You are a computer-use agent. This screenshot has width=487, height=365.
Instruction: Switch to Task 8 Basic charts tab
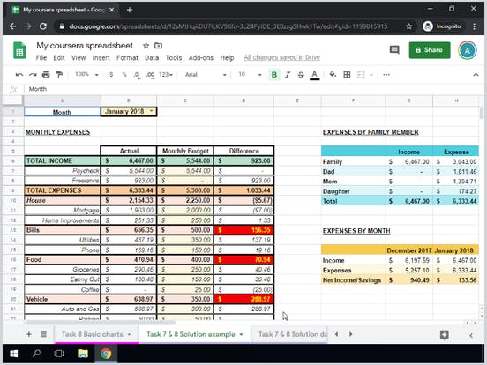[96, 334]
